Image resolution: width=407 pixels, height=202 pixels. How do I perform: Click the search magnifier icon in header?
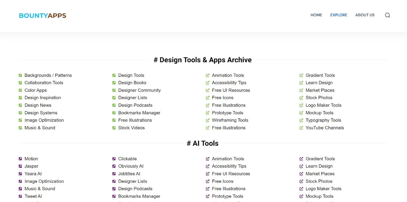tap(387, 15)
